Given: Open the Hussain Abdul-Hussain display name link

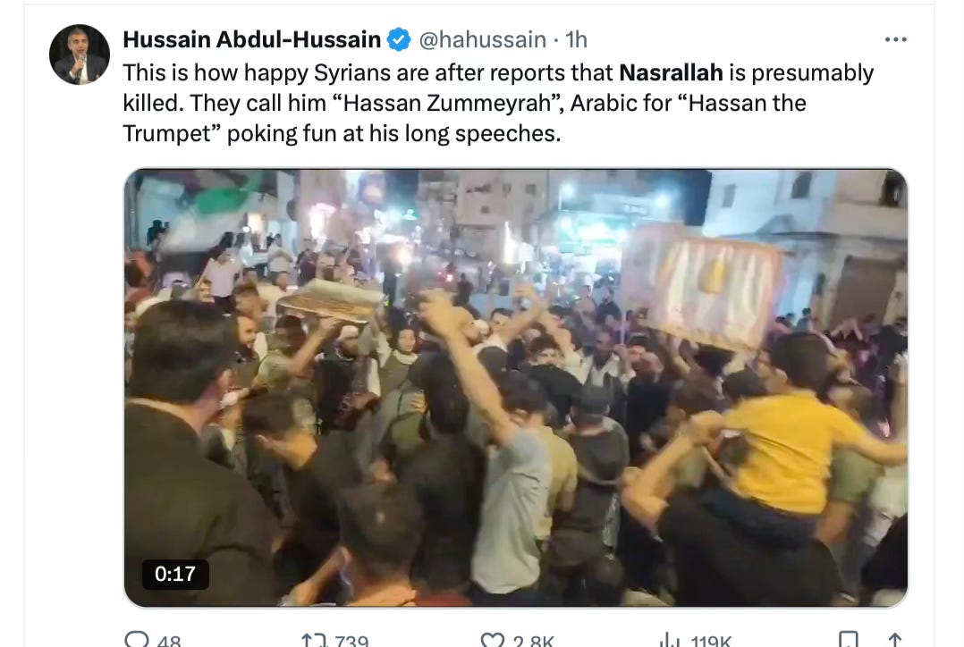Looking at the screenshot, I should (251, 39).
